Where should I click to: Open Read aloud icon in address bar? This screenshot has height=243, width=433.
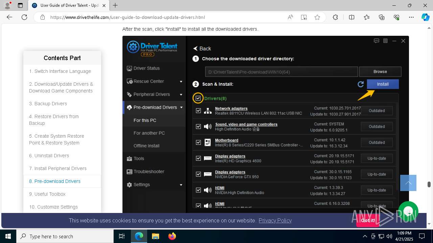pos(290,17)
